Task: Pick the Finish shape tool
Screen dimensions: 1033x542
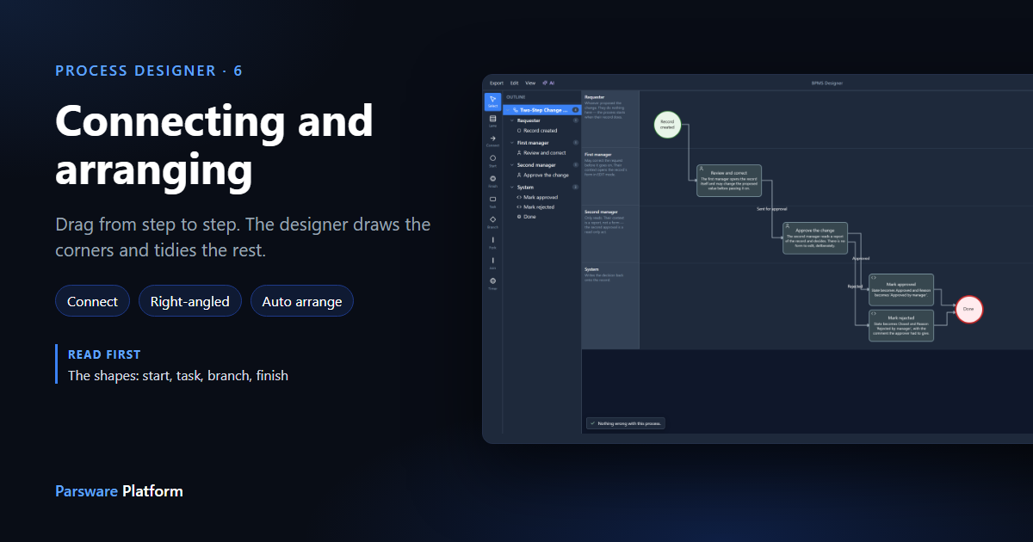Action: coord(492,182)
